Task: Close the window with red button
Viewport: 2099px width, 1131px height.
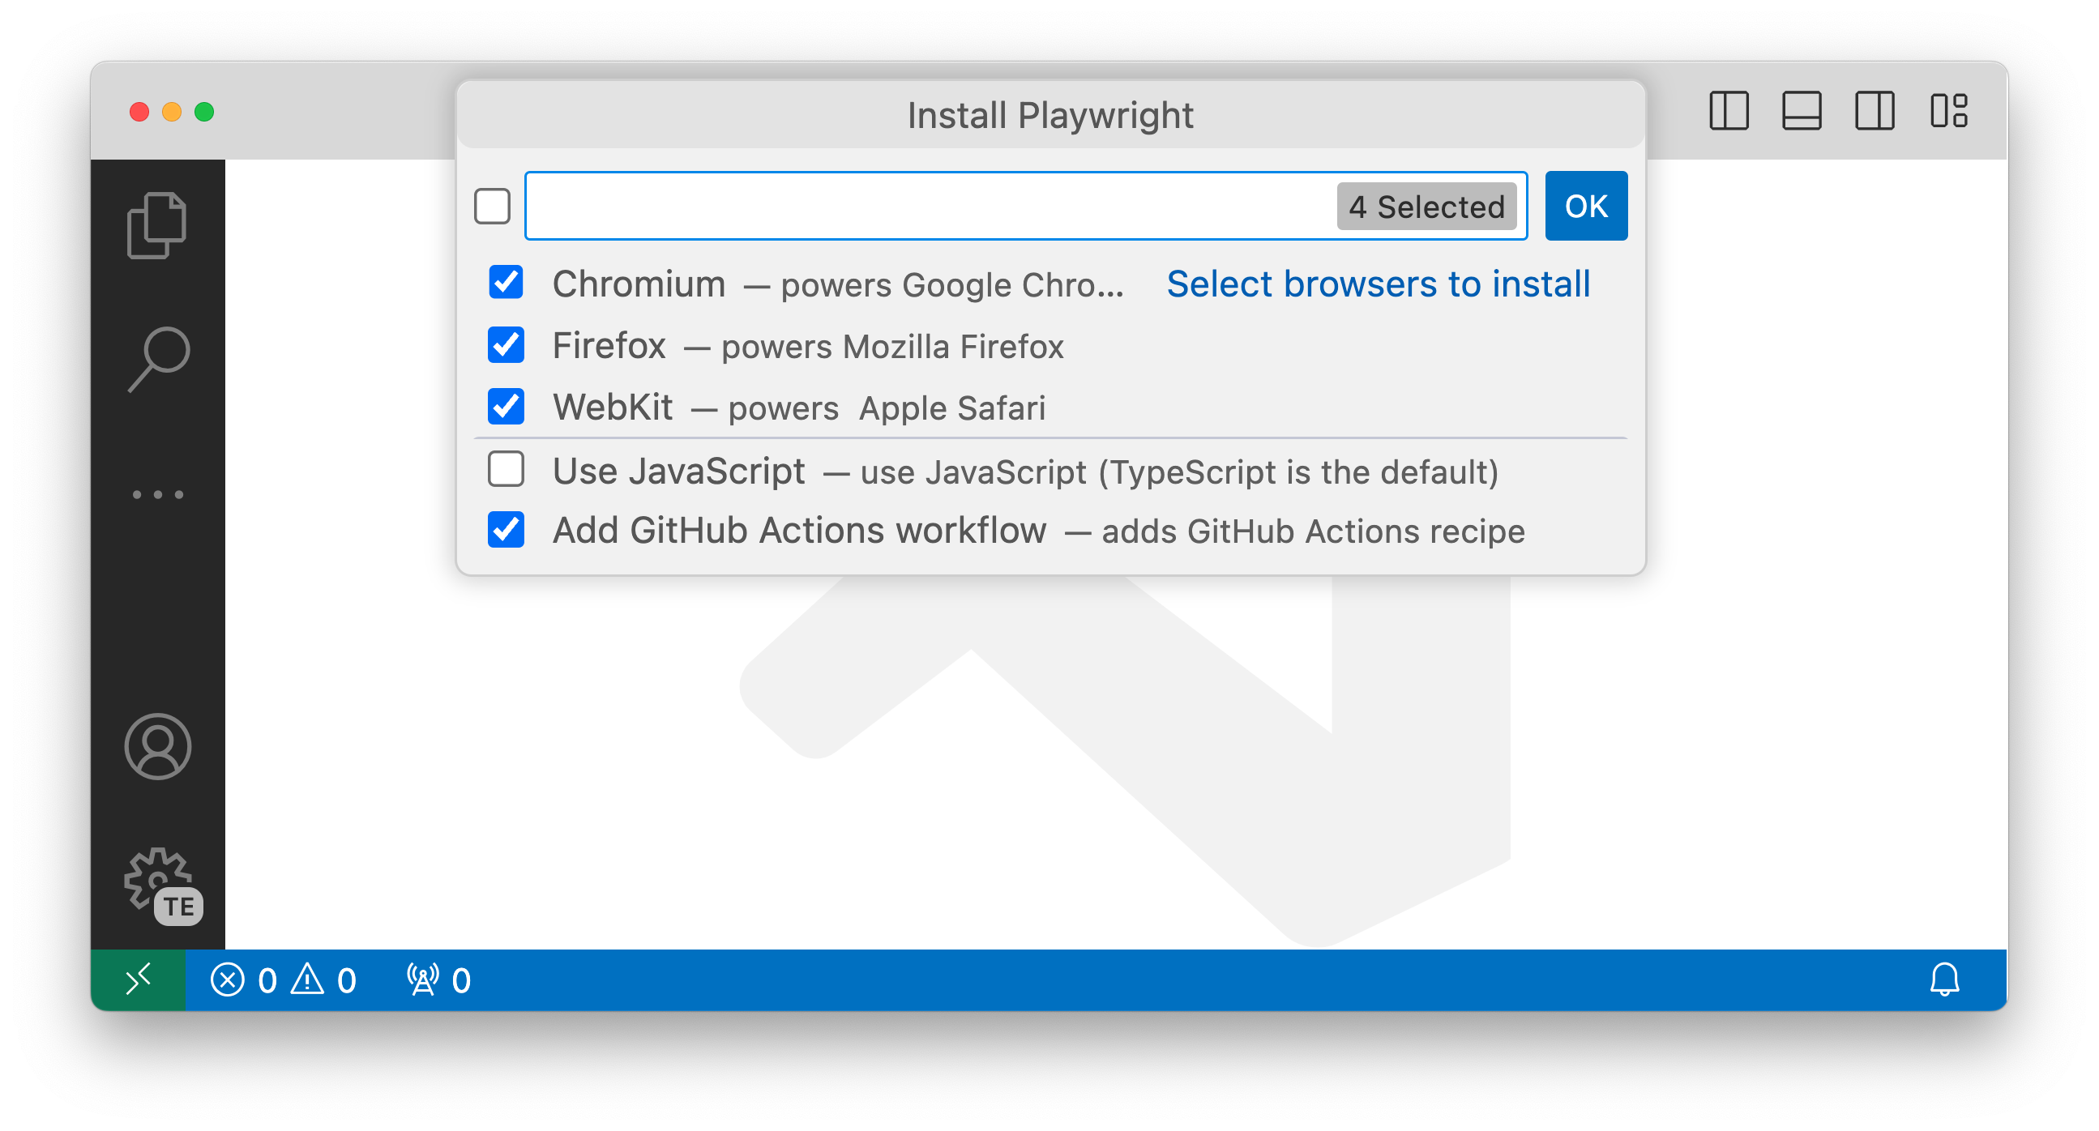Action: [x=139, y=112]
